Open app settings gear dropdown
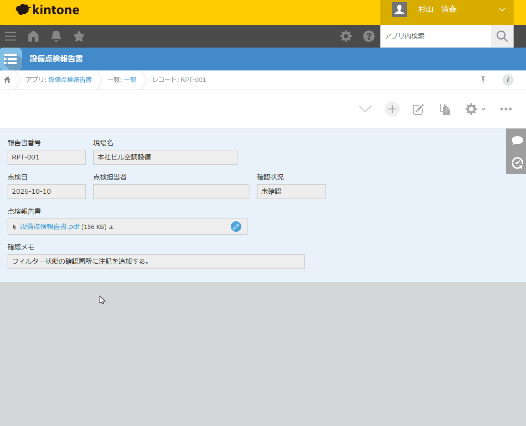 [x=475, y=109]
